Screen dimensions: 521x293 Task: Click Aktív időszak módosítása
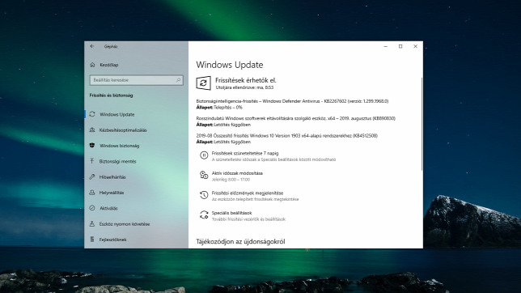[237, 173]
